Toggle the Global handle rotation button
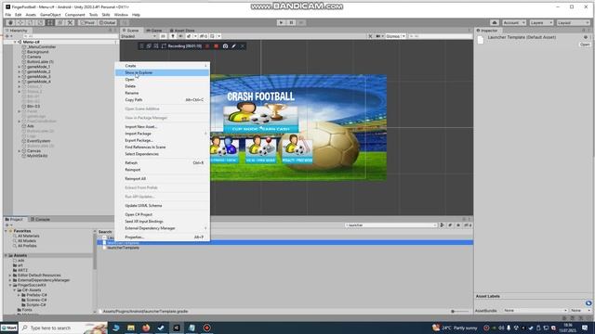Image resolution: width=595 pixels, height=334 pixels. pyautogui.click(x=108, y=22)
